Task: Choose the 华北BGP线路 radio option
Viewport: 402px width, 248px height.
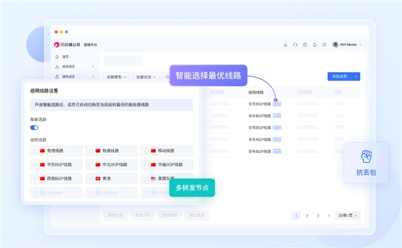Action: click(91, 165)
